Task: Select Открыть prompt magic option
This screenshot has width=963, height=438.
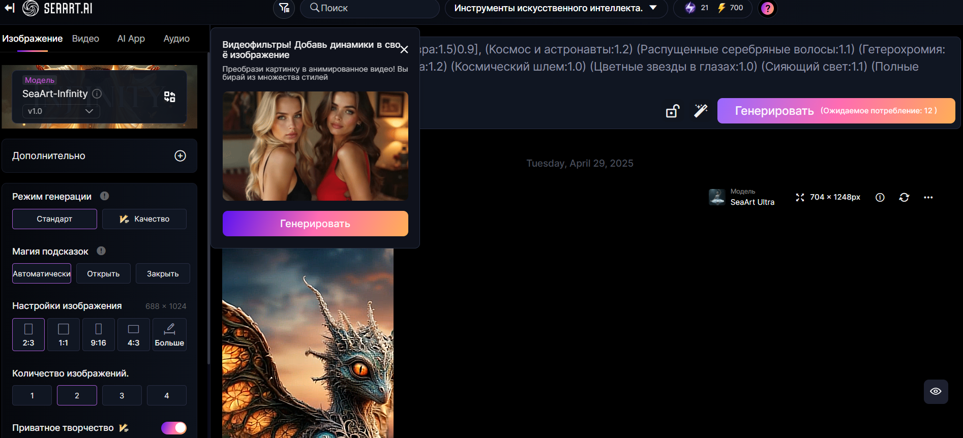Action: click(103, 273)
